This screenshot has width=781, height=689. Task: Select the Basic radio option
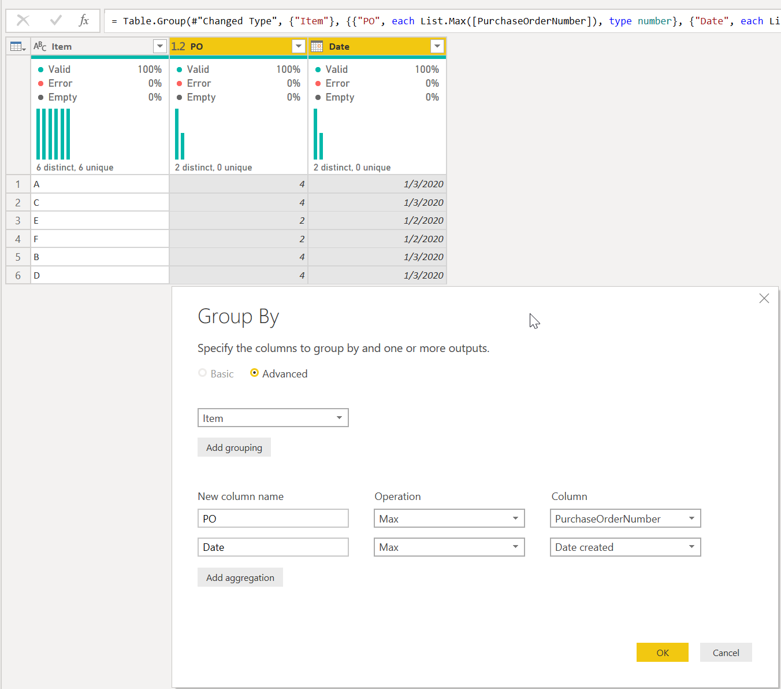pyautogui.click(x=203, y=373)
